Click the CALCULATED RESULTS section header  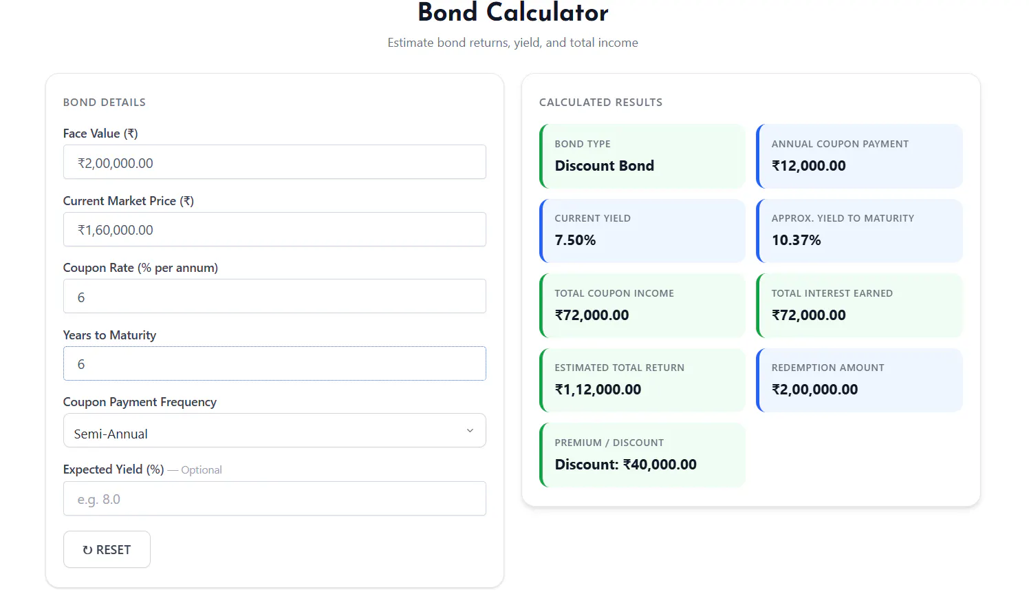(600, 102)
